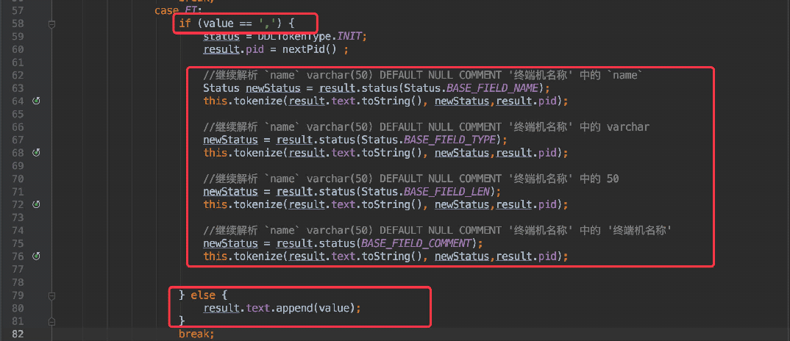Screen dimensions: 790x341
Task: Click the recursive call gutter icon on line 76
Action: (x=35, y=256)
